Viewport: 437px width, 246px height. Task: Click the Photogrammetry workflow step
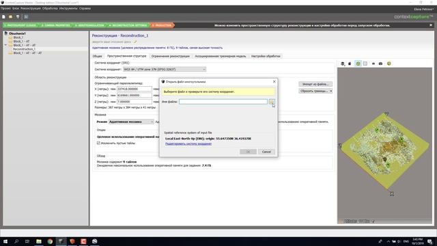[20, 25]
